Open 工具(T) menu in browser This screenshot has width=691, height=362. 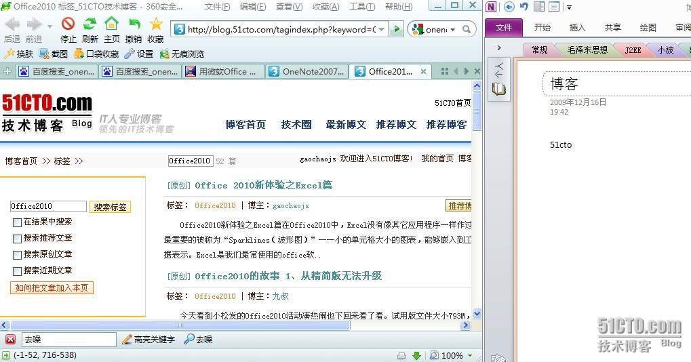coord(362,7)
